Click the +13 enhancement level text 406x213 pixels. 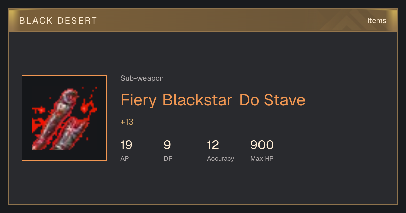[x=127, y=122]
